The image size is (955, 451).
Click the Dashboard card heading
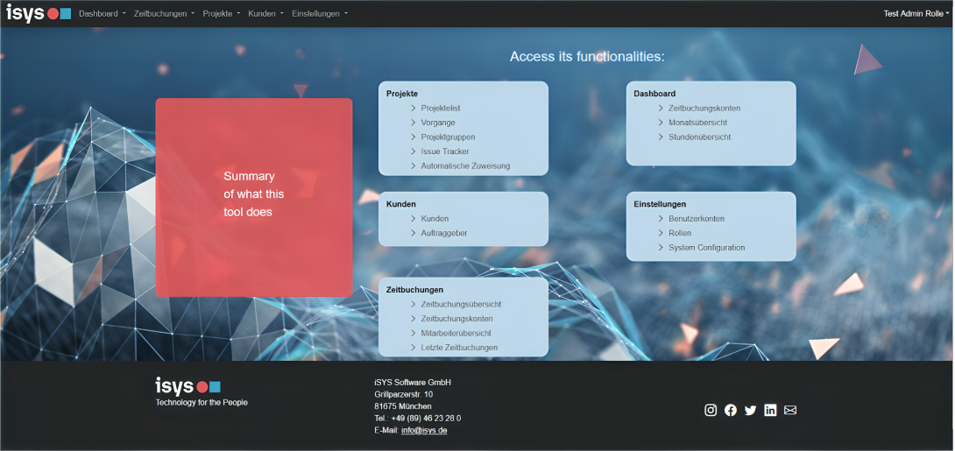[x=654, y=94]
